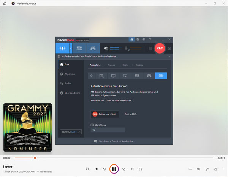Screen dimensions: 228x177
Task: Select HDMI device mode in mode row
Action: tap(137, 76)
